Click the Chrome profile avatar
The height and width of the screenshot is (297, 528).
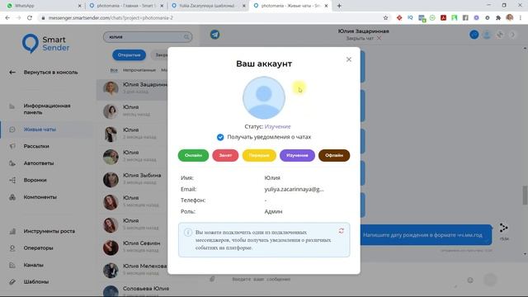(510, 18)
